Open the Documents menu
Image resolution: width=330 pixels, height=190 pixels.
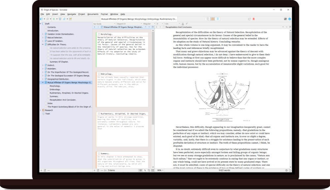point(93,14)
